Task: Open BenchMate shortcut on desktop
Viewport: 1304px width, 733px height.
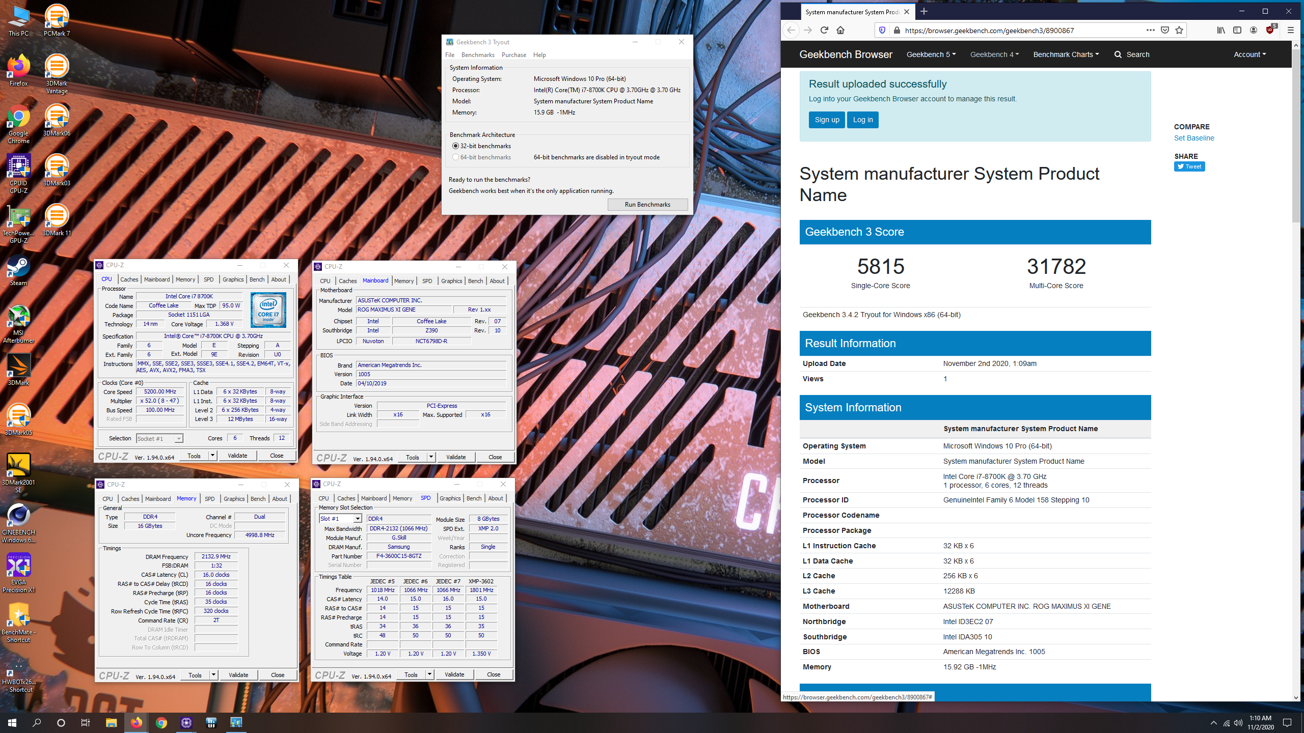Action: point(18,623)
